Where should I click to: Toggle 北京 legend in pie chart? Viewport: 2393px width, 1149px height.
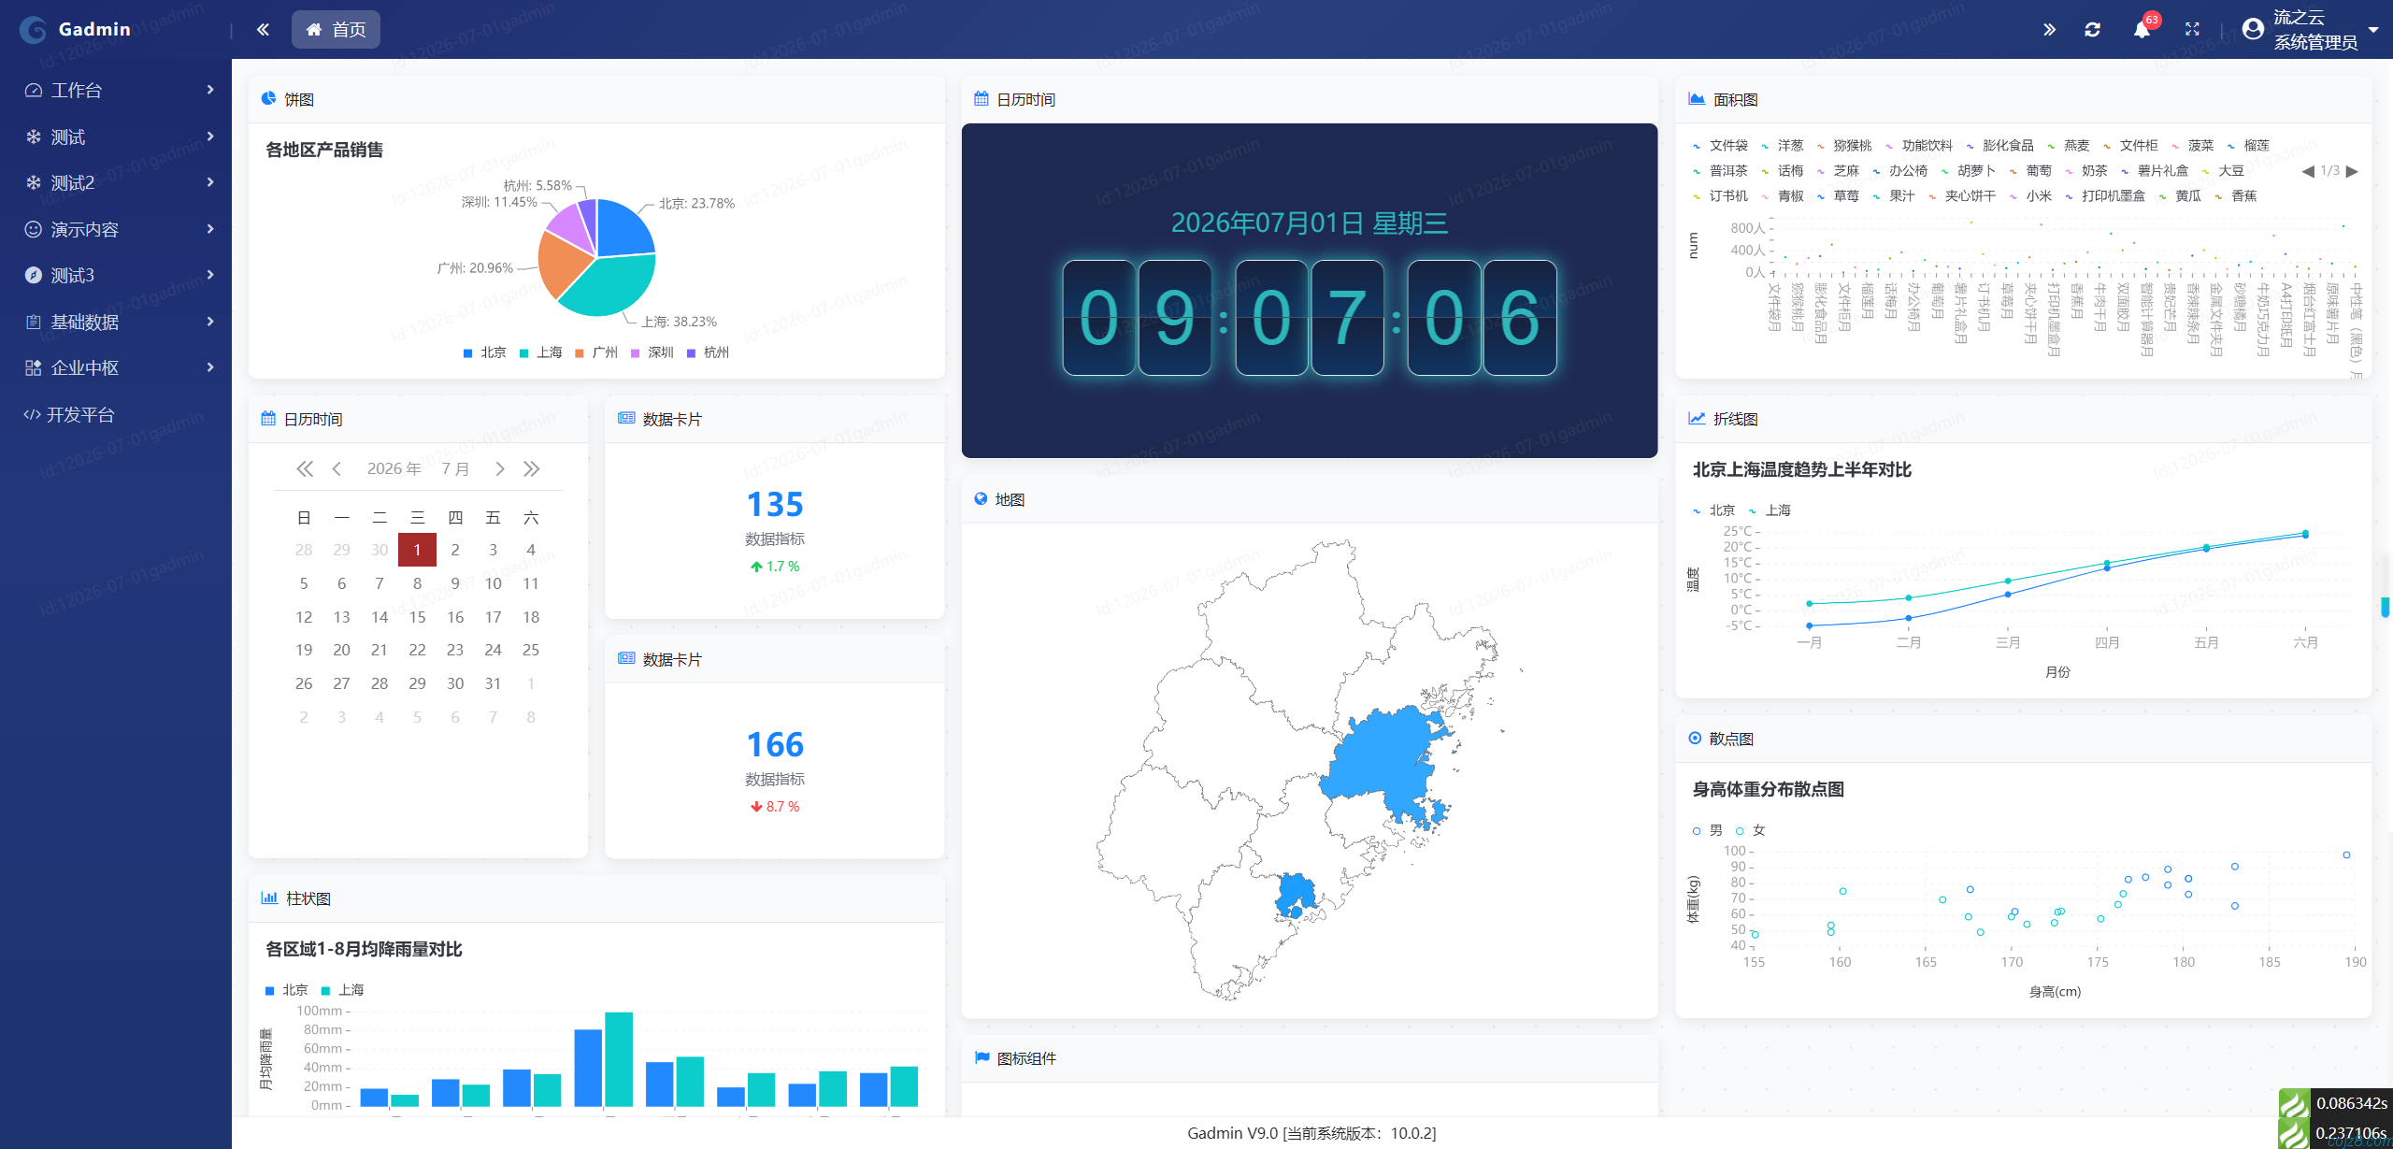(485, 352)
